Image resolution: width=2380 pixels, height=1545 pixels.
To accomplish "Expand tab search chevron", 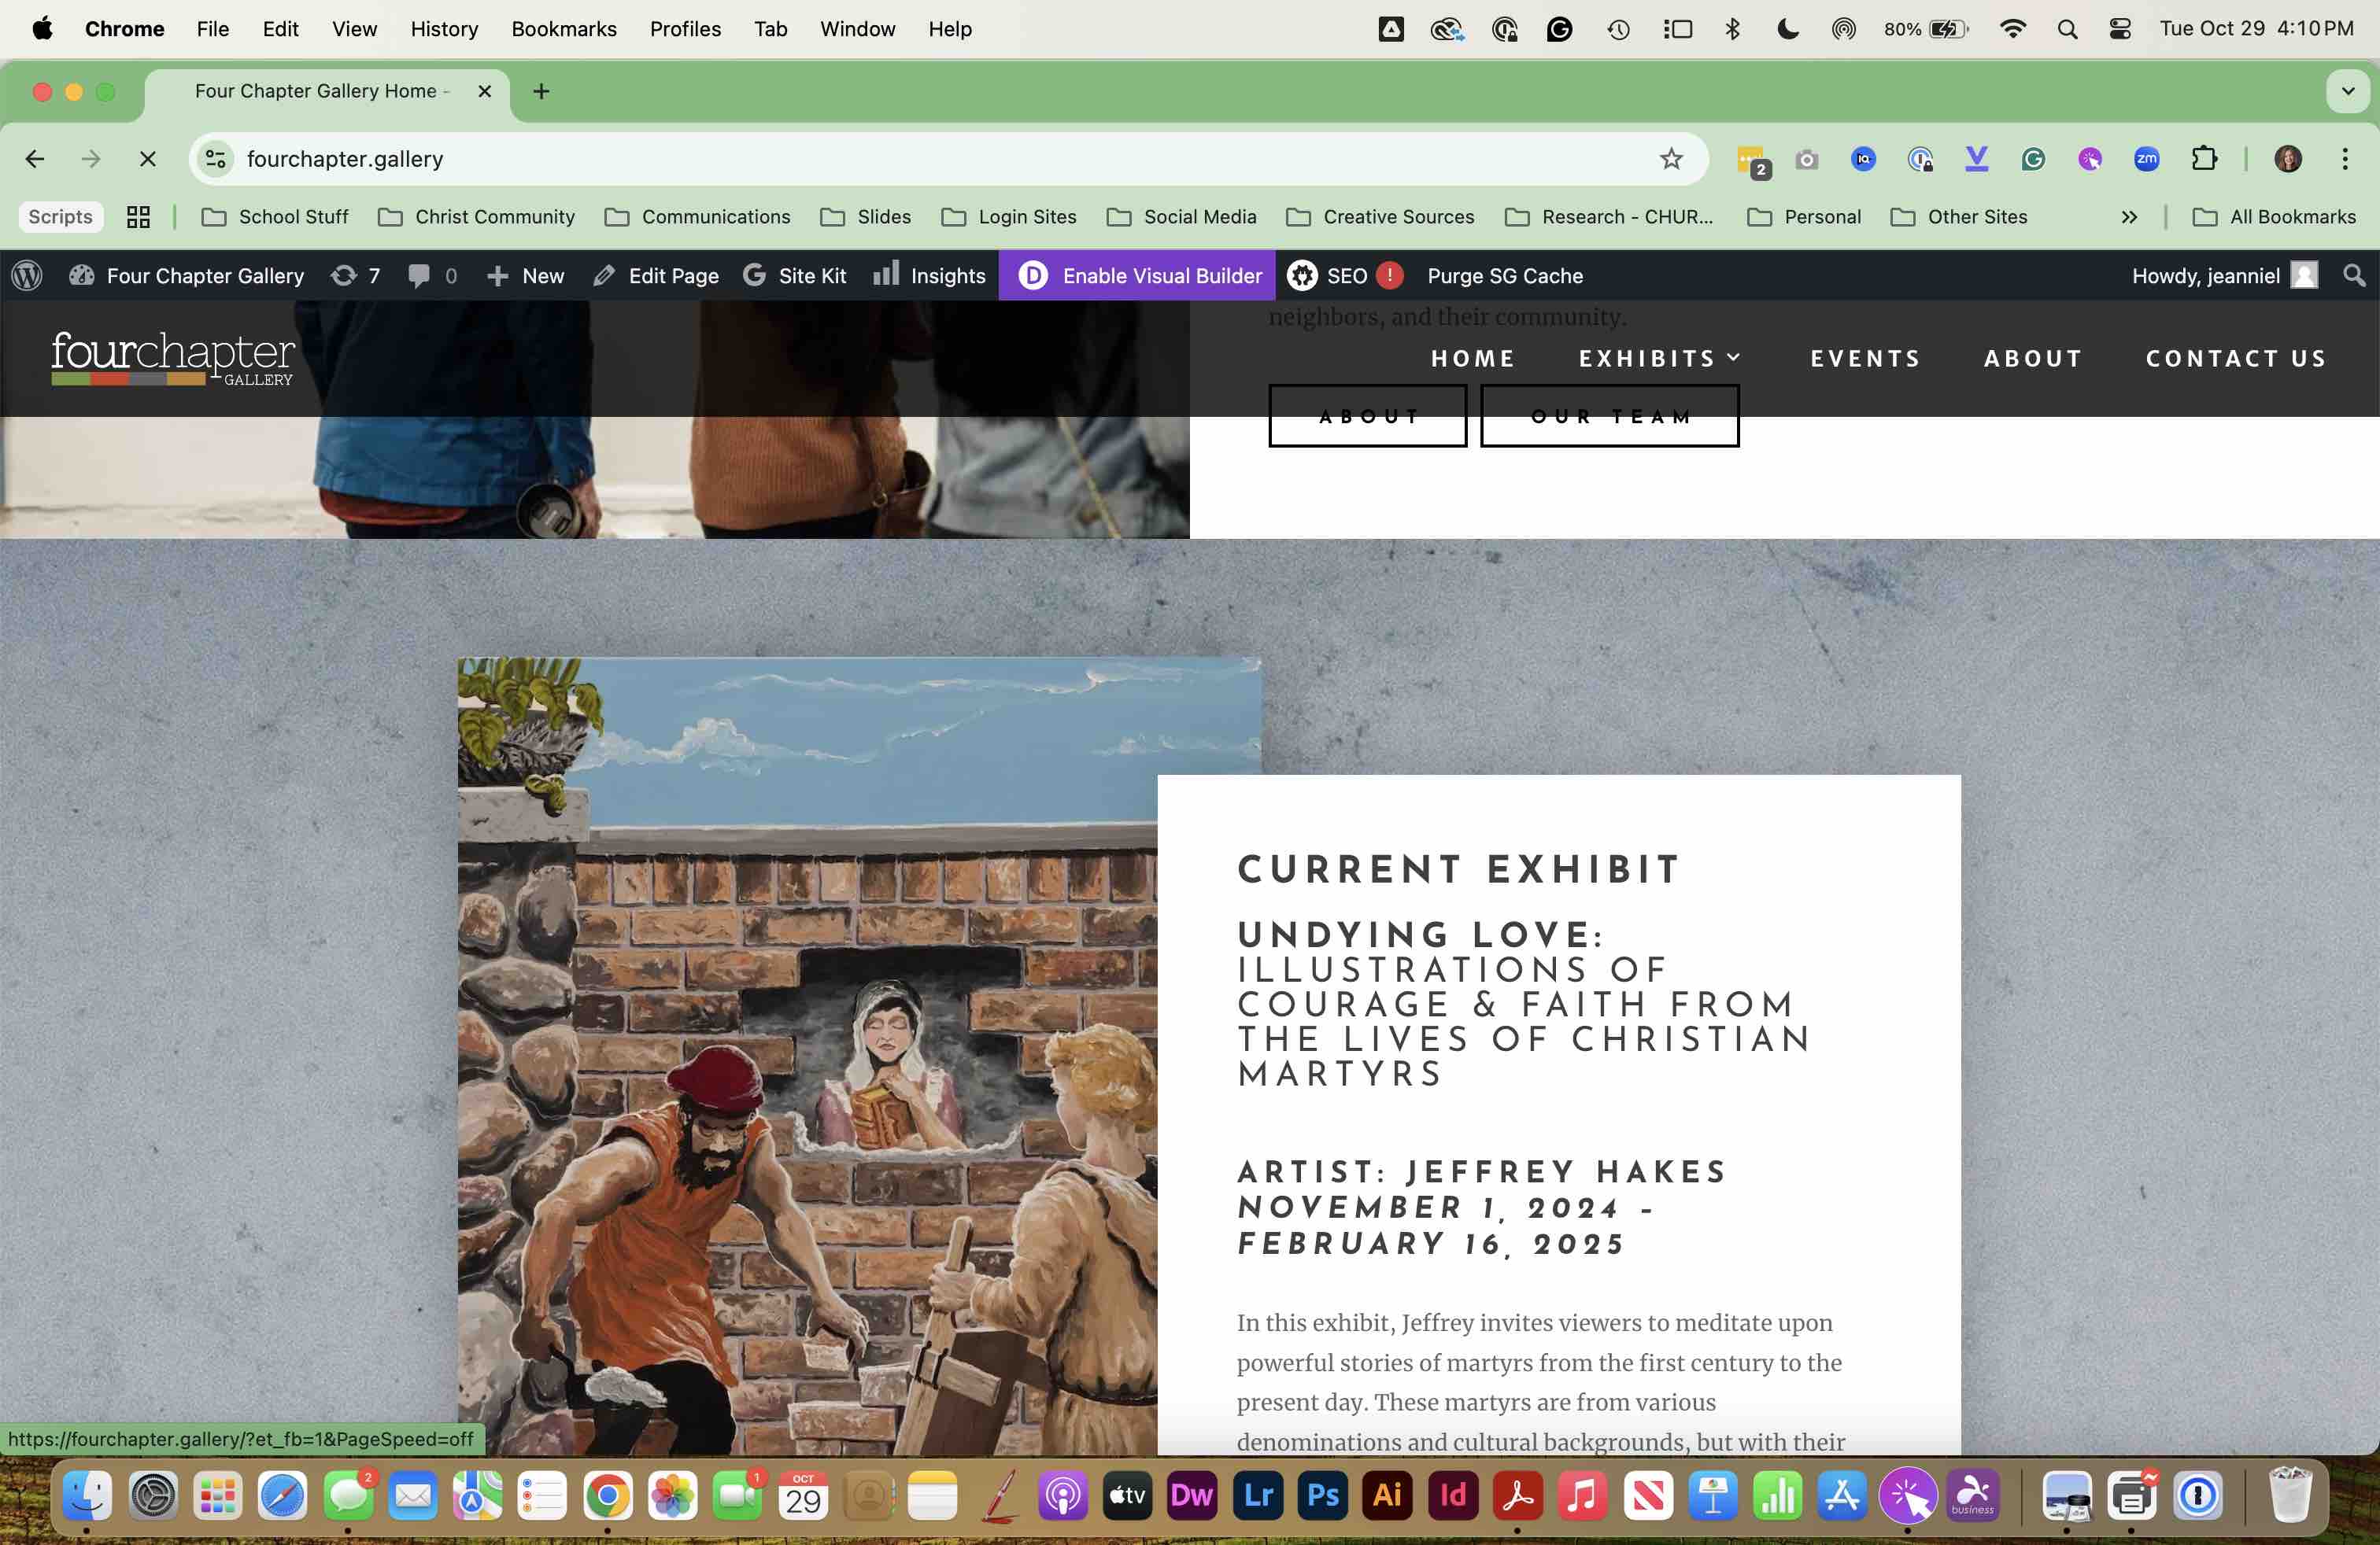I will click(x=2348, y=91).
